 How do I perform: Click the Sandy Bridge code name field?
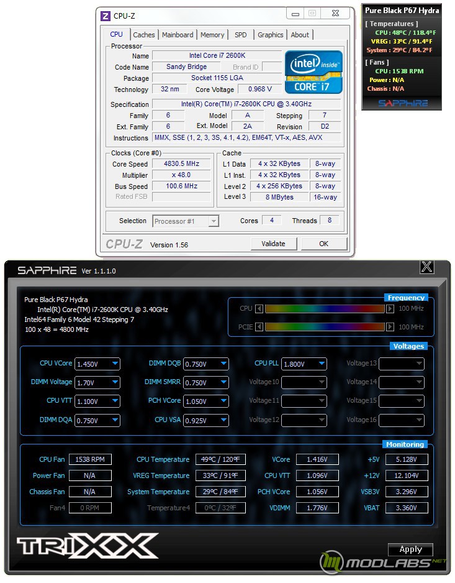pos(186,67)
